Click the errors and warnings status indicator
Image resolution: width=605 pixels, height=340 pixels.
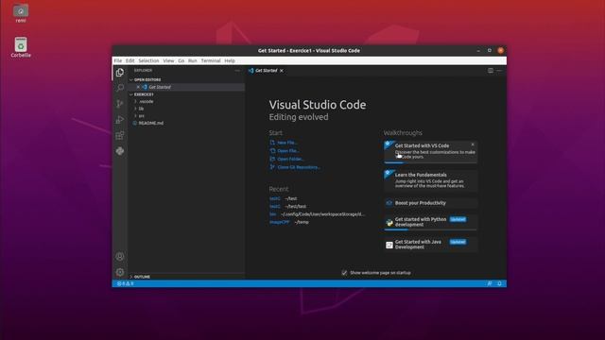click(x=126, y=283)
